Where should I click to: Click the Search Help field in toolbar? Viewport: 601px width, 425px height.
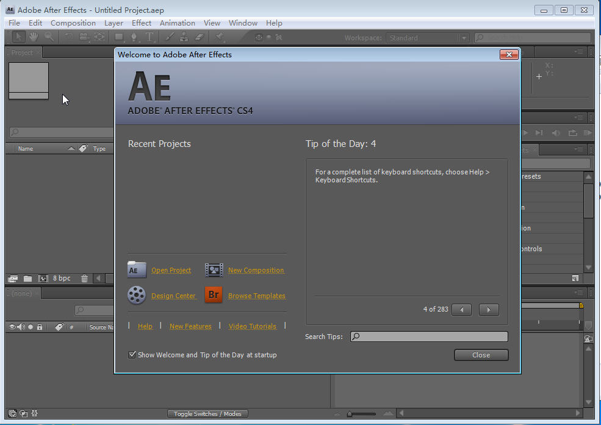click(533, 38)
